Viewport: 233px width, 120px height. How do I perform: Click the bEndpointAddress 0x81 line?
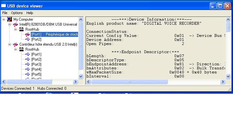[156, 64]
